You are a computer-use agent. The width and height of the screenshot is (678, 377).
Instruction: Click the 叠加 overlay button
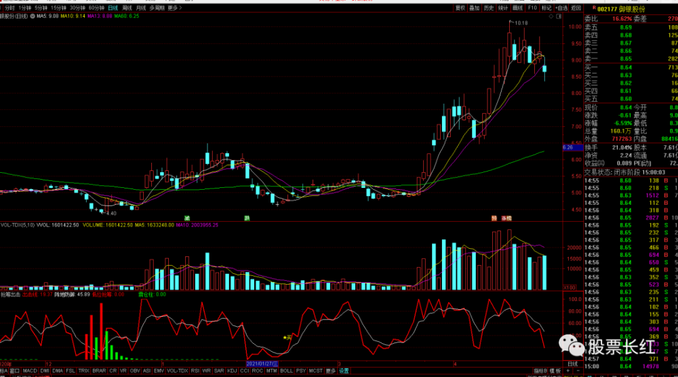475,7
